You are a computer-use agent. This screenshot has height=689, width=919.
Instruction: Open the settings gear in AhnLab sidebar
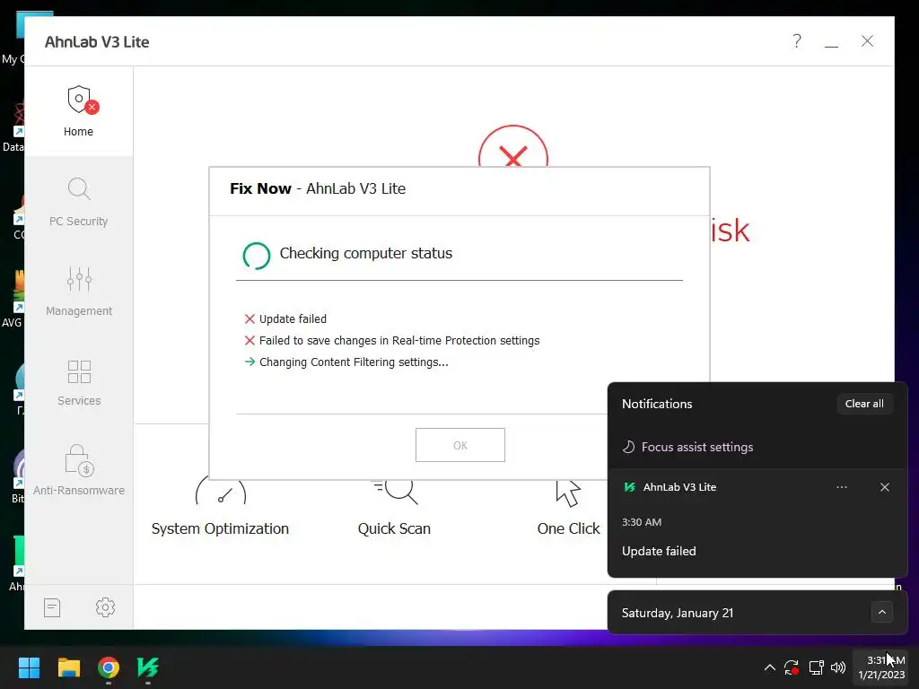[x=106, y=607]
